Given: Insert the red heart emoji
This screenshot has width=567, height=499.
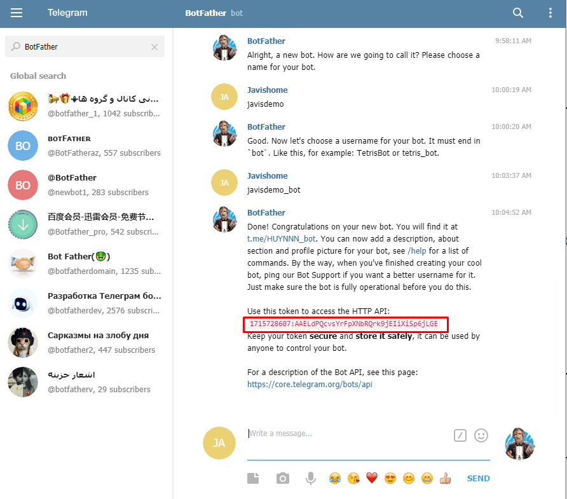Looking at the screenshot, I should 372,478.
